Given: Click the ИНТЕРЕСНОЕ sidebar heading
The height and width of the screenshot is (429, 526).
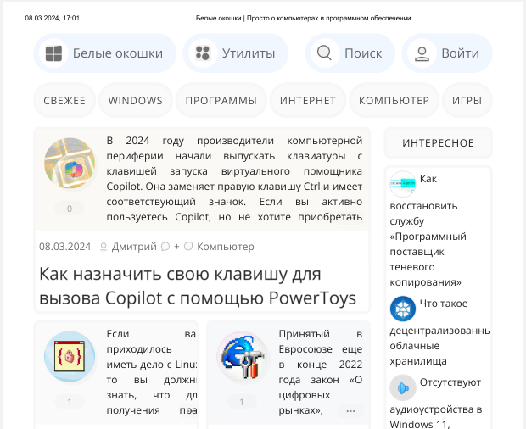Looking at the screenshot, I should tap(438, 143).
